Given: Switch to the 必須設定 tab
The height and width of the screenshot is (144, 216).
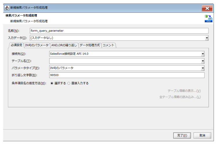Looking at the screenshot, I should (16, 45).
